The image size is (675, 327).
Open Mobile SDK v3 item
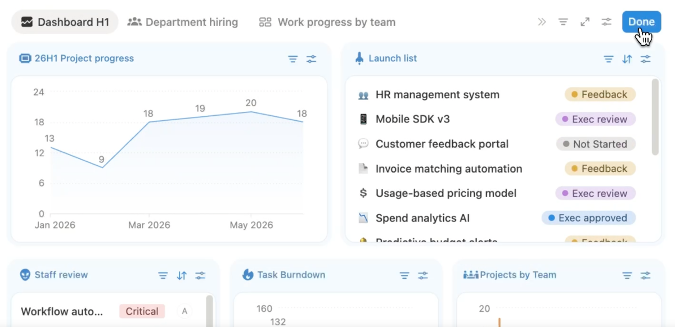[413, 119]
